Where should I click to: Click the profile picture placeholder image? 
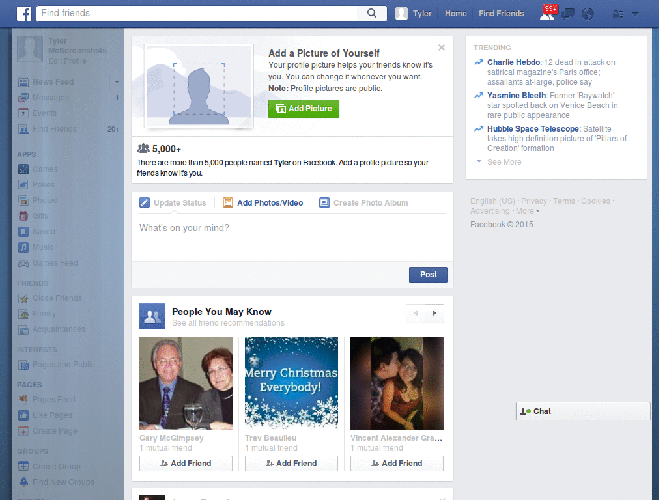coord(199,86)
